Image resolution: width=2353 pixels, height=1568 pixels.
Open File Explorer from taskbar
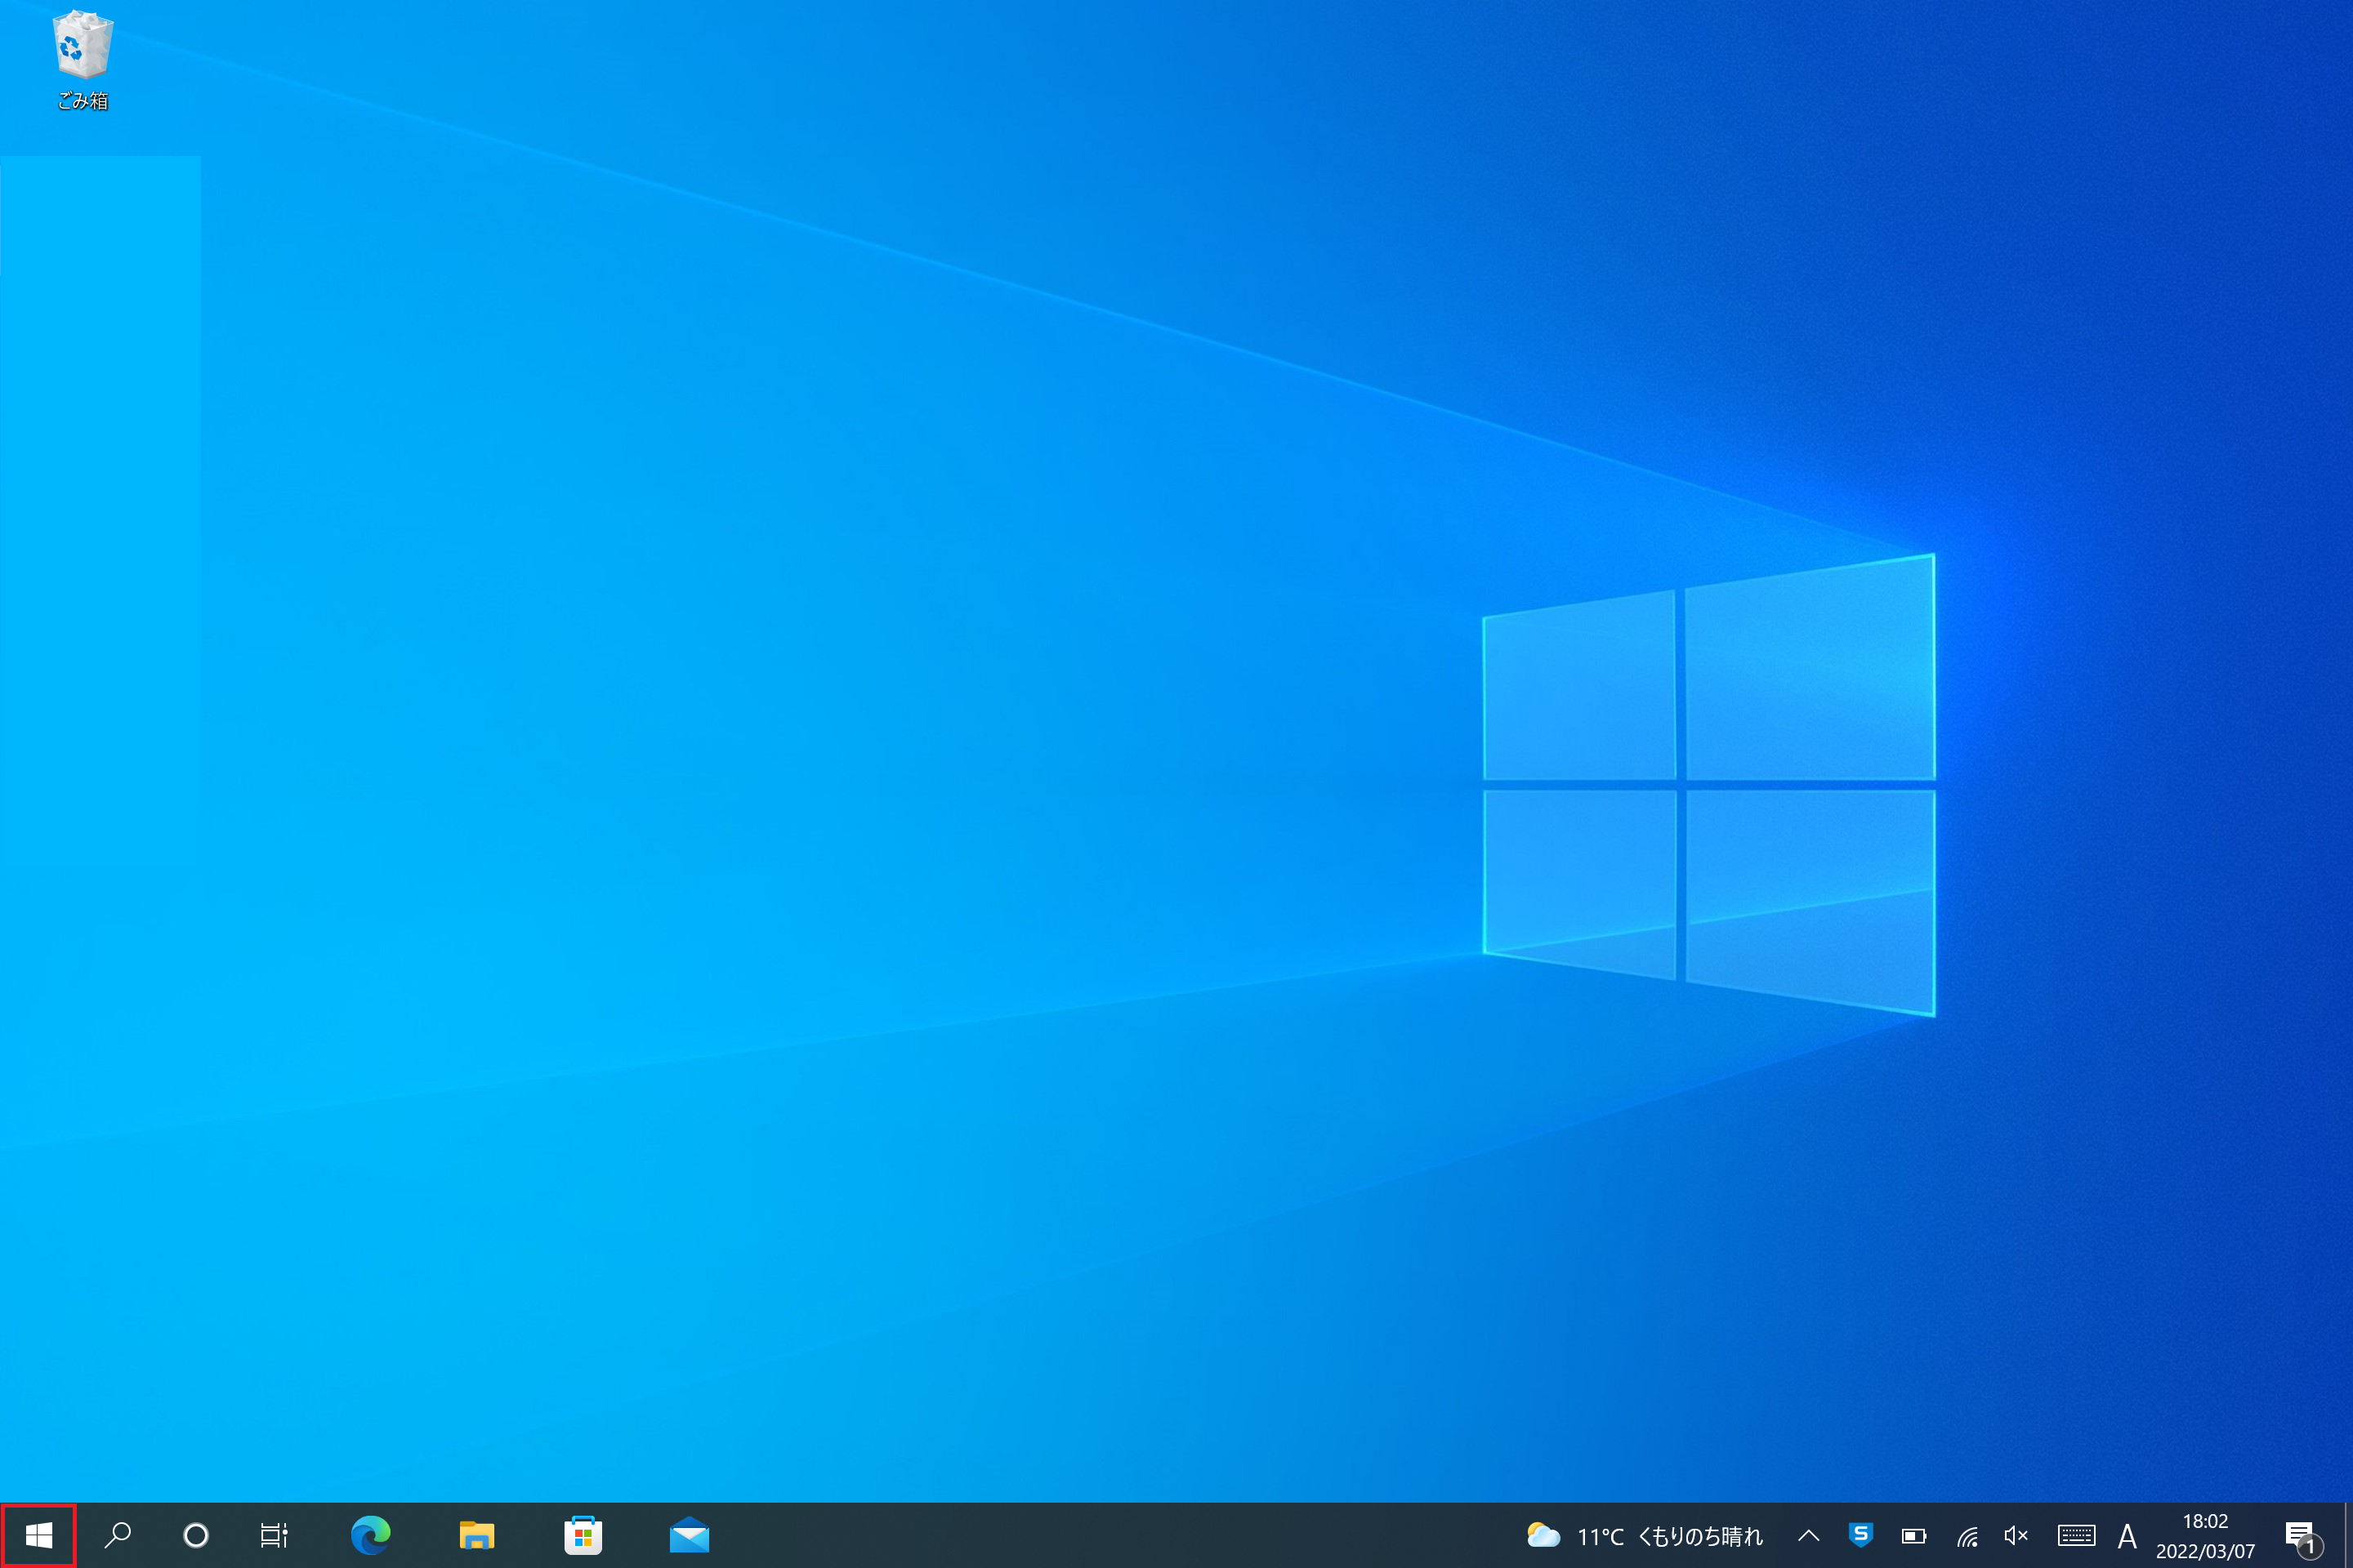[476, 1535]
